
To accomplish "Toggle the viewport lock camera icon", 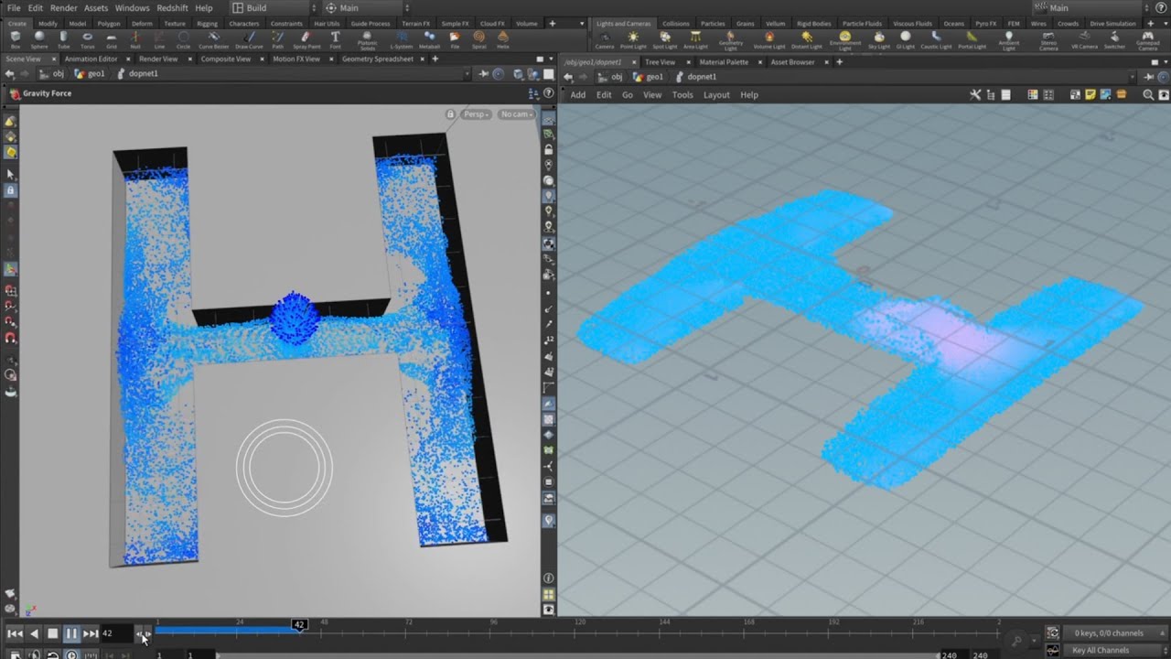I will 450,114.
